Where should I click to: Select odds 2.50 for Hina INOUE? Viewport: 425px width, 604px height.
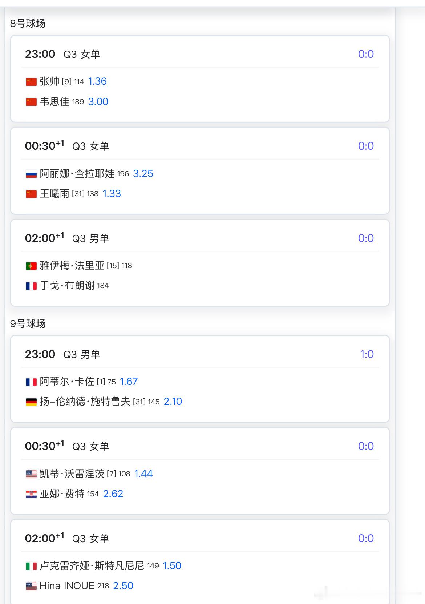[123, 586]
